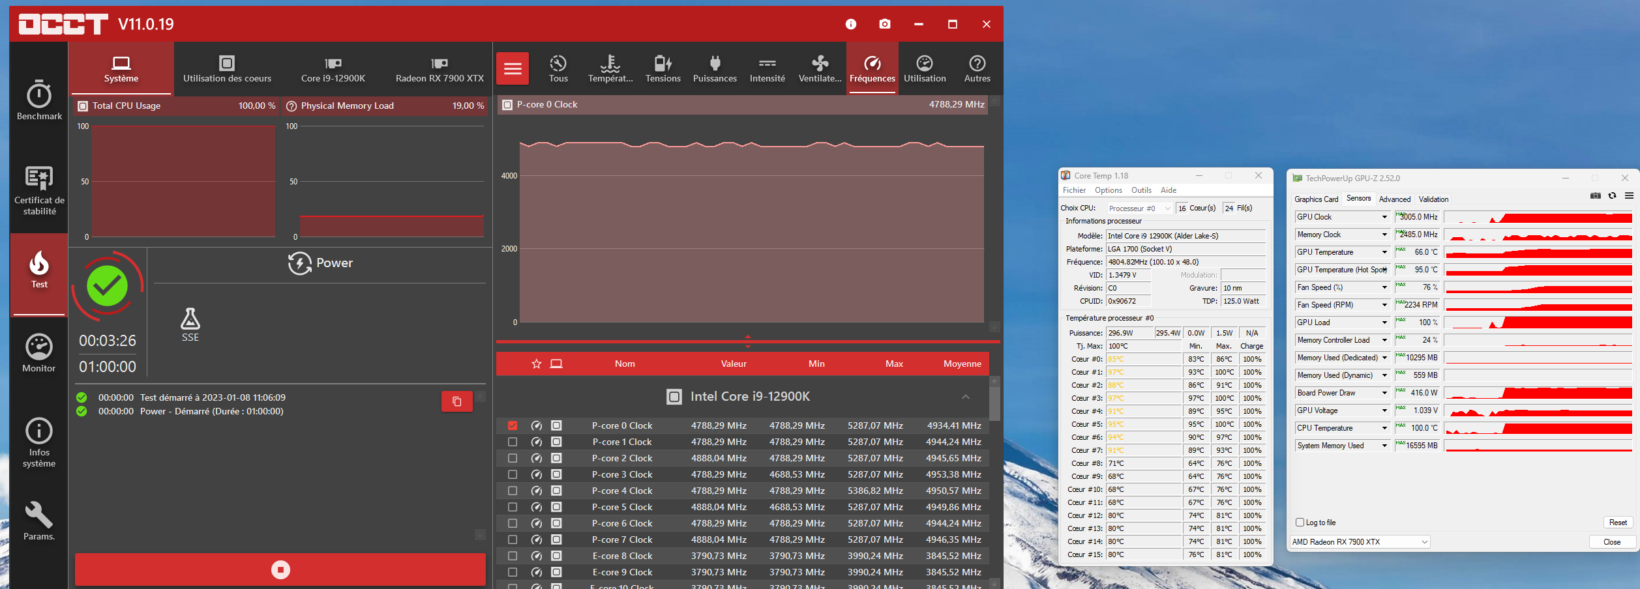Open the AMD Radeon RX 7900 XTX dropdown
Image resolution: width=1640 pixels, height=589 pixels.
(x=1360, y=542)
